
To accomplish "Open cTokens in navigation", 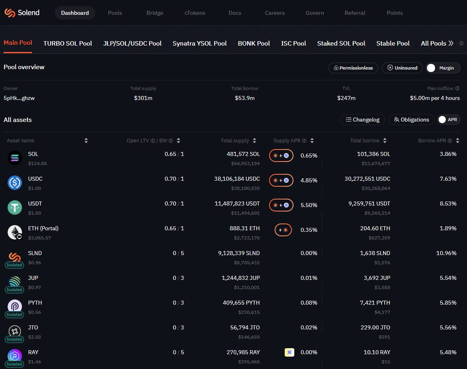I will (195, 13).
